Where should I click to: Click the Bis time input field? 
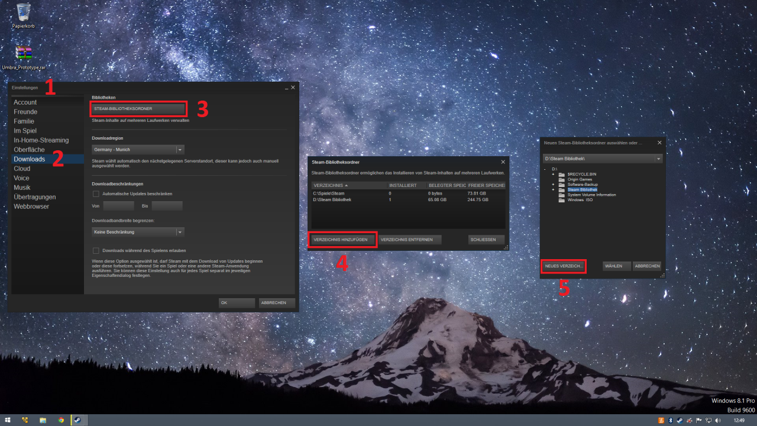pyautogui.click(x=167, y=206)
